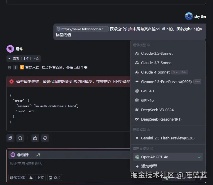Regenerate the failed response
Viewport: 213px width, 185px height.
(20, 138)
